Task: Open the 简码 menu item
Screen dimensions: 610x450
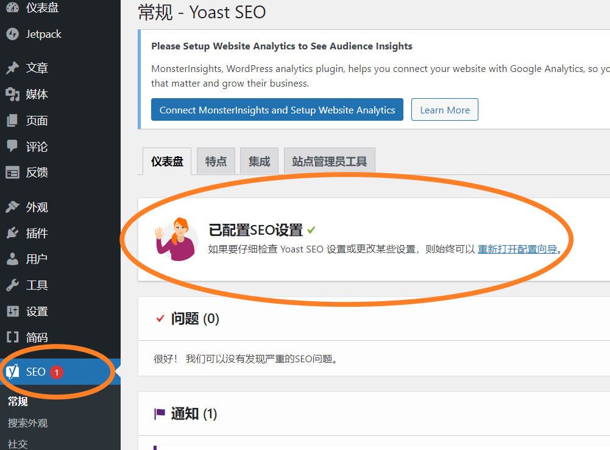Action: point(60,337)
